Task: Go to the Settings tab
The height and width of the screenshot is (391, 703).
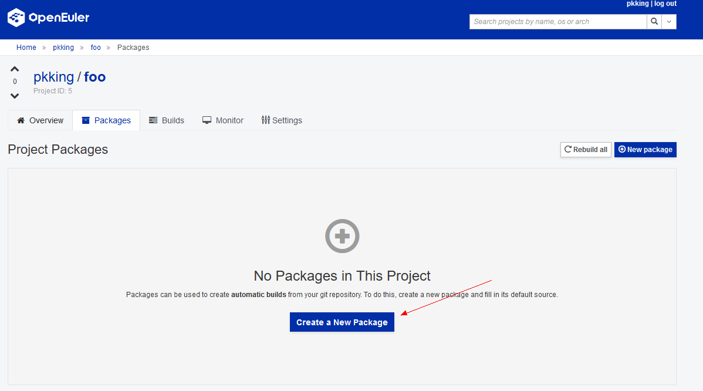Action: point(282,120)
